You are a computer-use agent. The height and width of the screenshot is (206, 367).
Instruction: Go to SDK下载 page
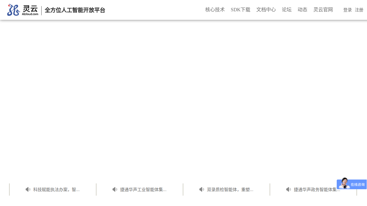(x=240, y=10)
